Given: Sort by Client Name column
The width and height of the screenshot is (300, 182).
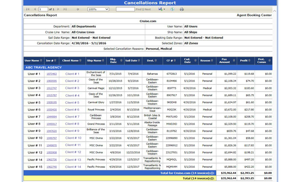Looking at the screenshot, I should point(81,60).
